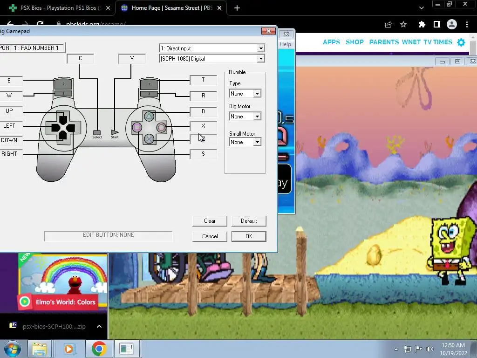Edit the Circle mapping field X
The height and width of the screenshot is (358, 477).
[x=203, y=126]
